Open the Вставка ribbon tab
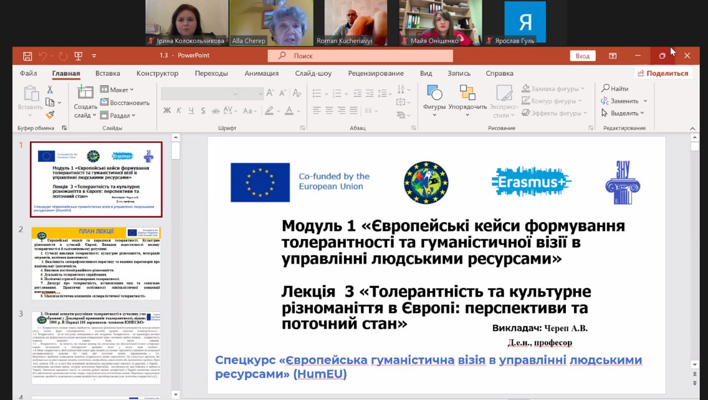The width and height of the screenshot is (708, 400). pyautogui.click(x=107, y=73)
